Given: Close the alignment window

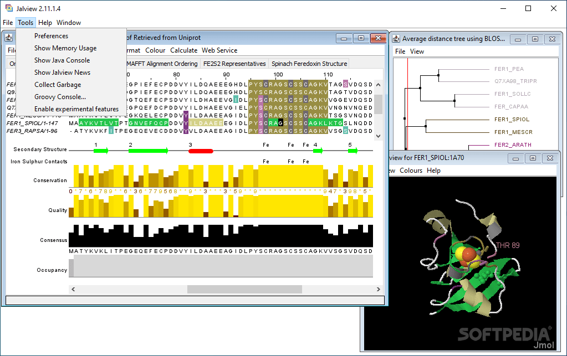Looking at the screenshot, I should [378, 38].
